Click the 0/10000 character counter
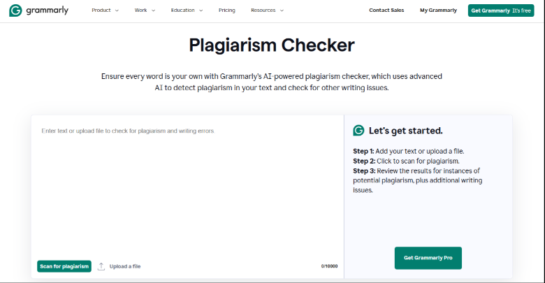 [330, 266]
